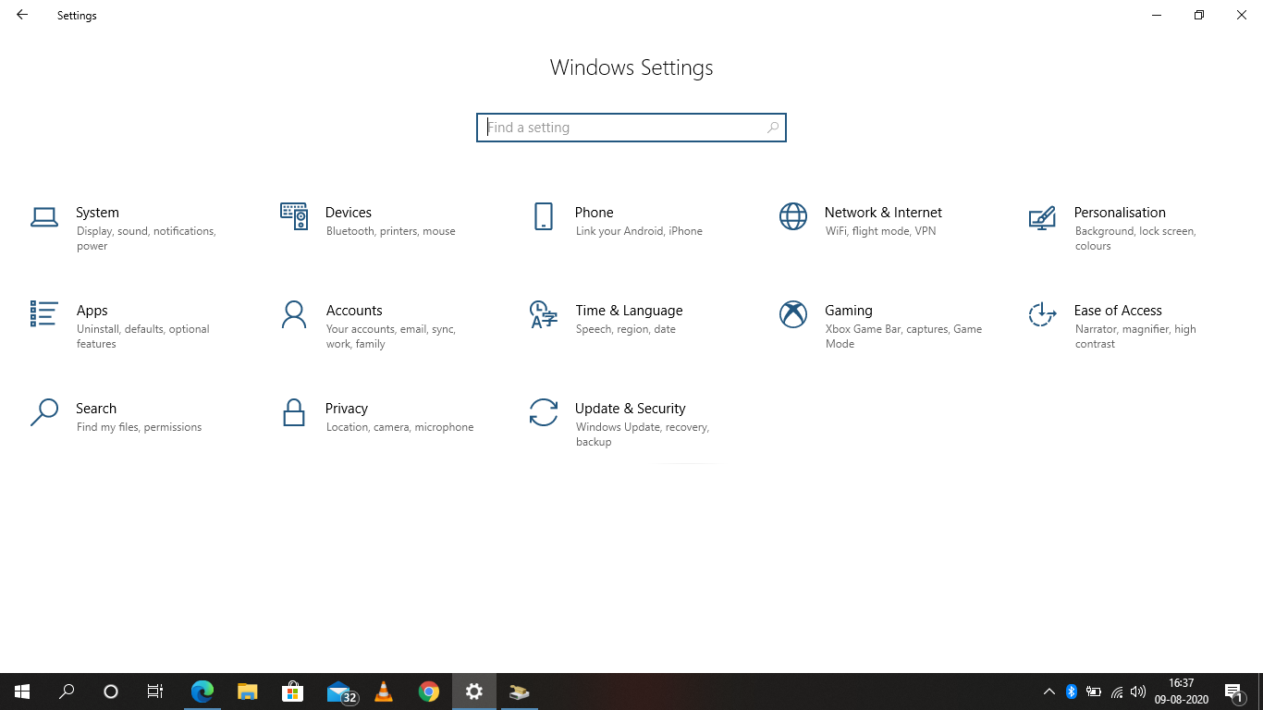Open Microsoft Store from the taskbar
The image size is (1263, 710).
293,692
